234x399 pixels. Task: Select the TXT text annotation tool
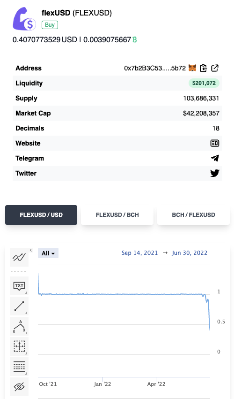point(19,286)
